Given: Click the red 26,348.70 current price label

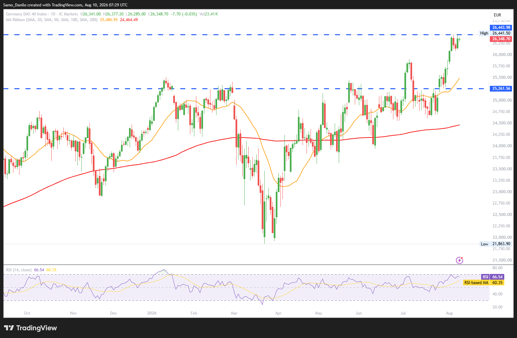Looking at the screenshot, I should 501,39.
